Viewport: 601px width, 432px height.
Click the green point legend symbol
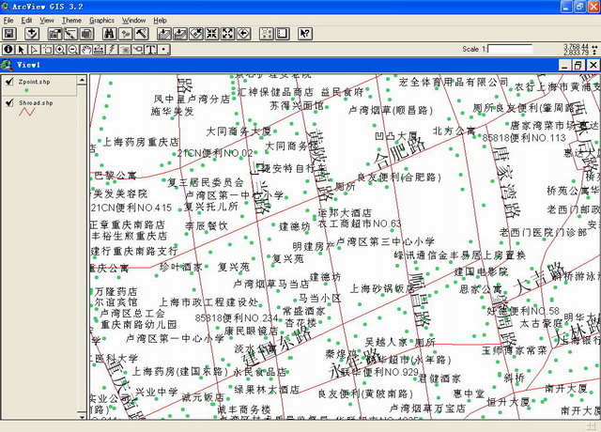click(x=26, y=90)
